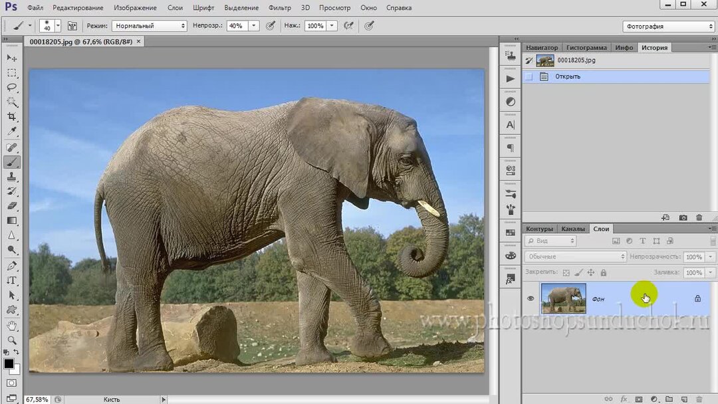Image resolution: width=718 pixels, height=404 pixels.
Task: Open the Заливка fill slider arrow
Action: [x=711, y=272]
